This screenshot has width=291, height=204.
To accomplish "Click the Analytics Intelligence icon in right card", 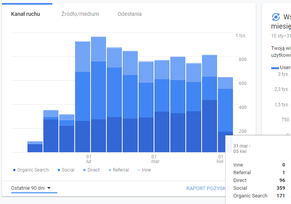I will [x=276, y=17].
